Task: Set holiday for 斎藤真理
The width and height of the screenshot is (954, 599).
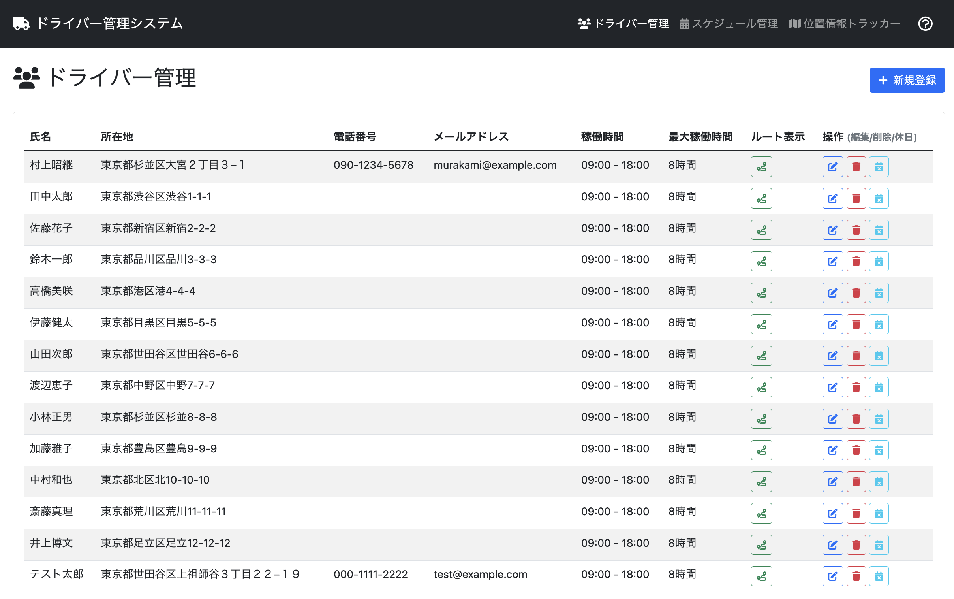Action: 879,513
